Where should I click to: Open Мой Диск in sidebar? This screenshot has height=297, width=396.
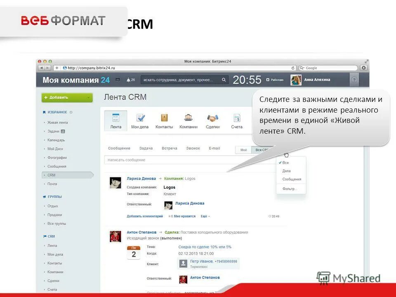click(55, 149)
